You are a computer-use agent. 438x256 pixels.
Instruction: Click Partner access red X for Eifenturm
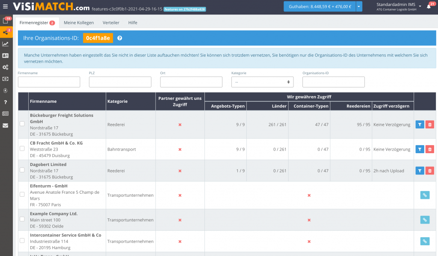click(x=180, y=195)
